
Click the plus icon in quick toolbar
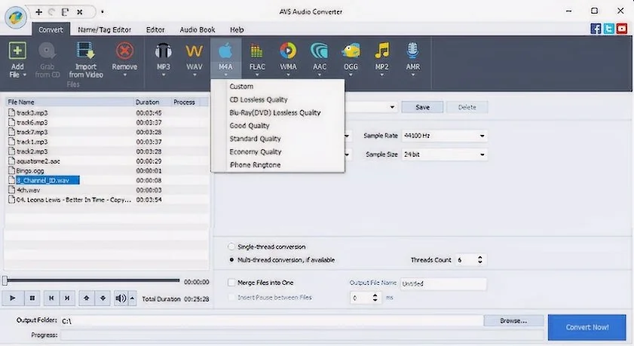pos(38,12)
